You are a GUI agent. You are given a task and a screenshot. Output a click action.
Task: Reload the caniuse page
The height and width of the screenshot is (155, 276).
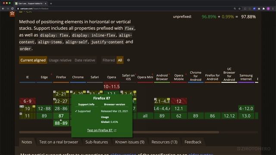click(x=12, y=9)
